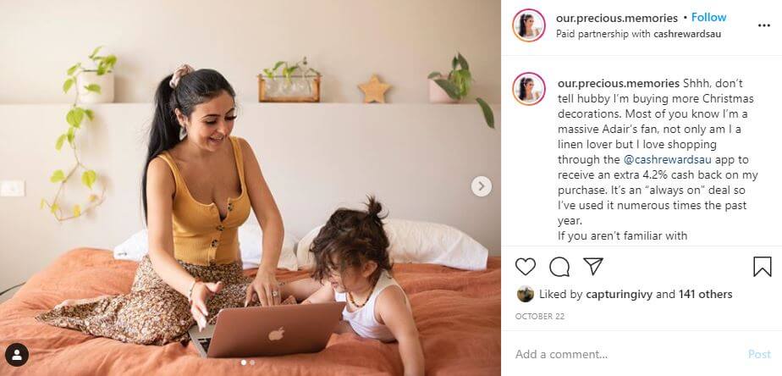
Task: Share post with paper plane icon
Action: (x=593, y=266)
